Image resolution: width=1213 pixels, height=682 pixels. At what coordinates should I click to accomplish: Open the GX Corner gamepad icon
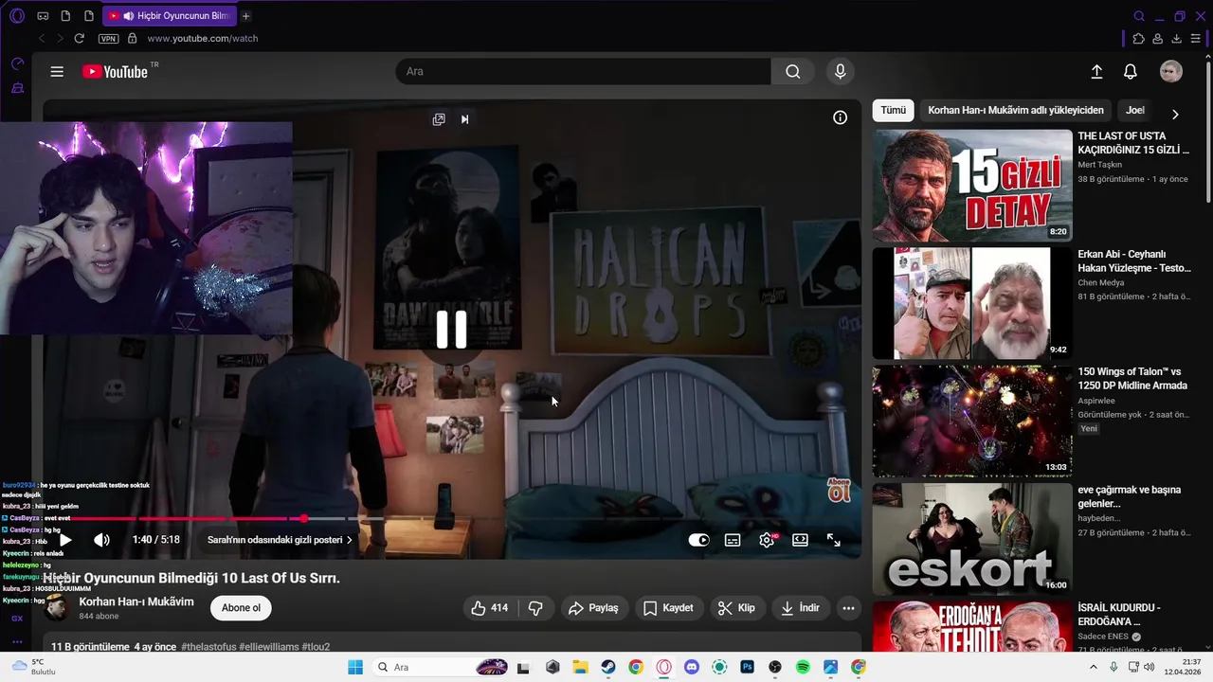pyautogui.click(x=43, y=16)
